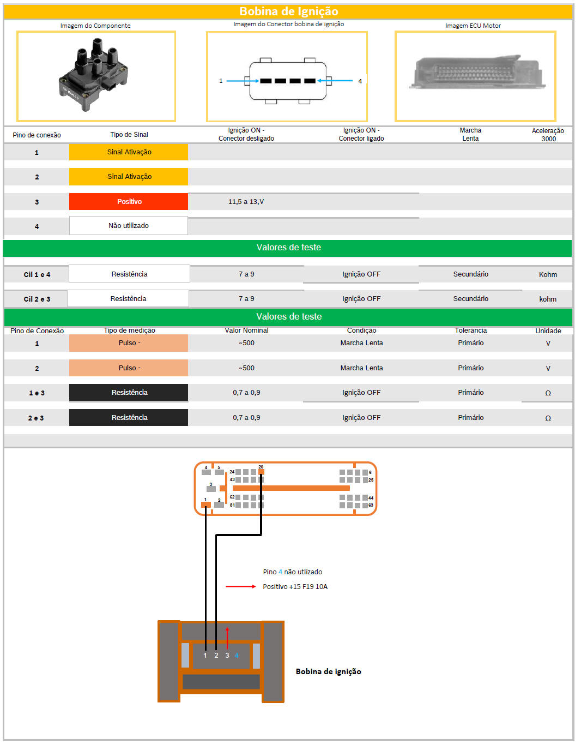The image size is (581, 745).
Task: Click the 11,5 a 13,V voltage value
Action: point(246,202)
